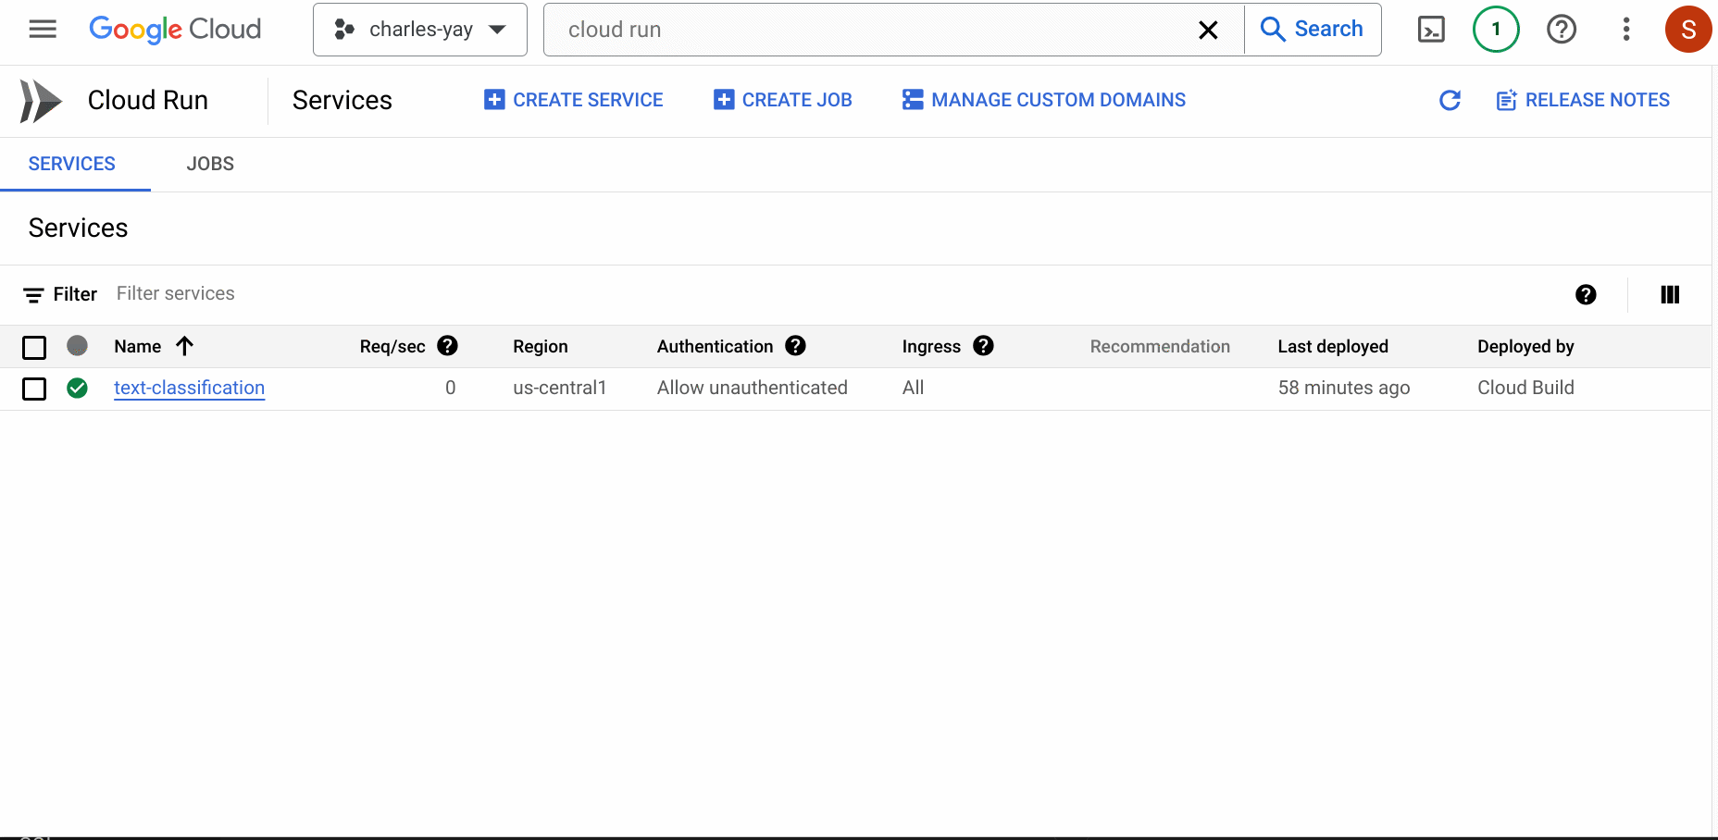
Task: Sort by Name using the arrow icon
Action: click(x=185, y=346)
